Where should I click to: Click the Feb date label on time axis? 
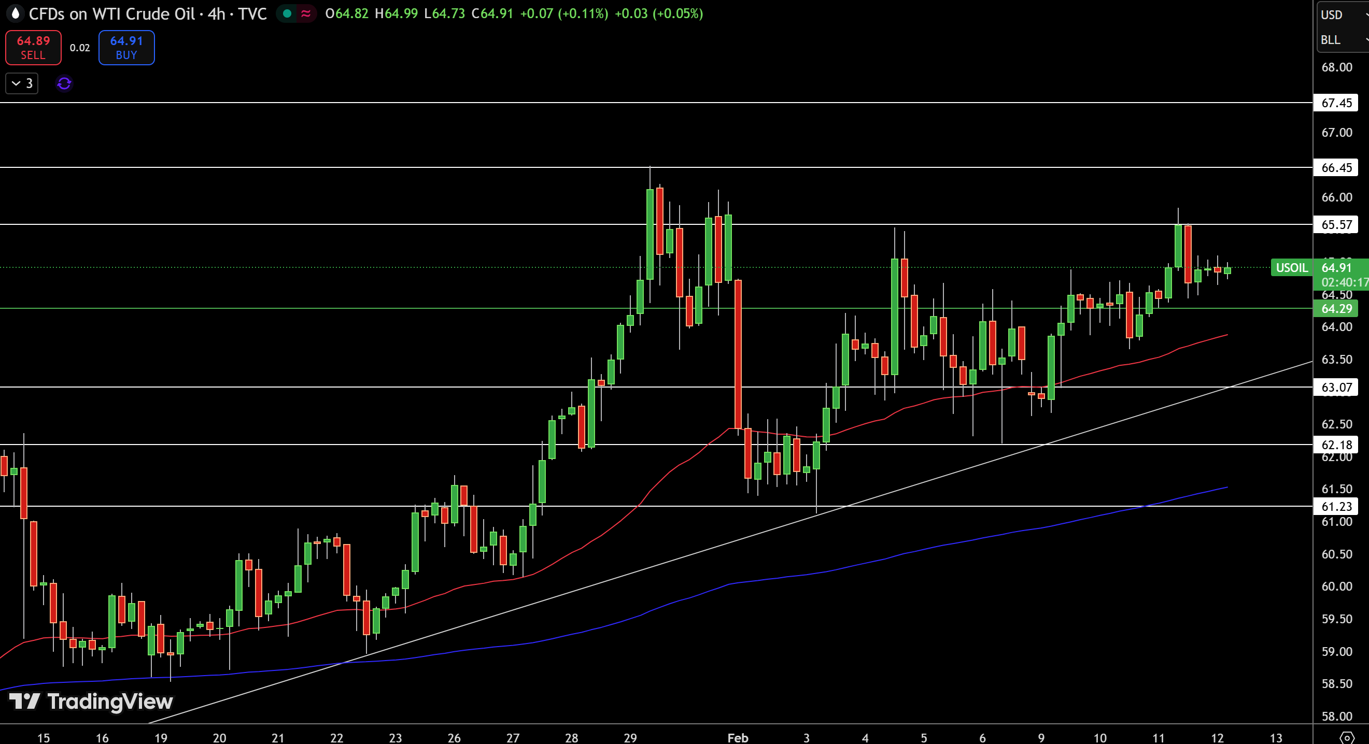point(738,737)
